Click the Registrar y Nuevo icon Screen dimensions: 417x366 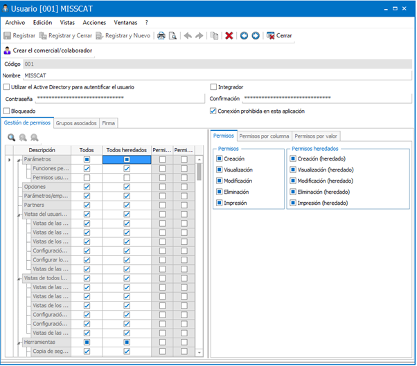pyautogui.click(x=100, y=35)
